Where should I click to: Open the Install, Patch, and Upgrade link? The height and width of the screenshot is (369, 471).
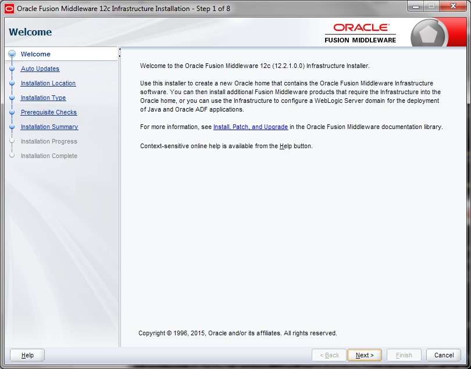click(251, 127)
